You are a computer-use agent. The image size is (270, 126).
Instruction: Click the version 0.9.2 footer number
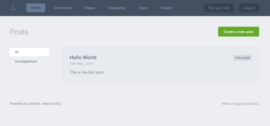pos(57,103)
